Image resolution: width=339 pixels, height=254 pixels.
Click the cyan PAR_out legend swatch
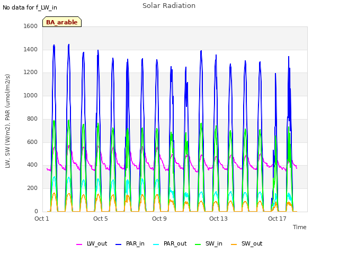tap(156, 244)
